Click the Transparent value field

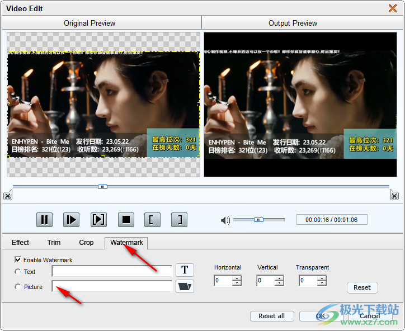[x=308, y=280]
